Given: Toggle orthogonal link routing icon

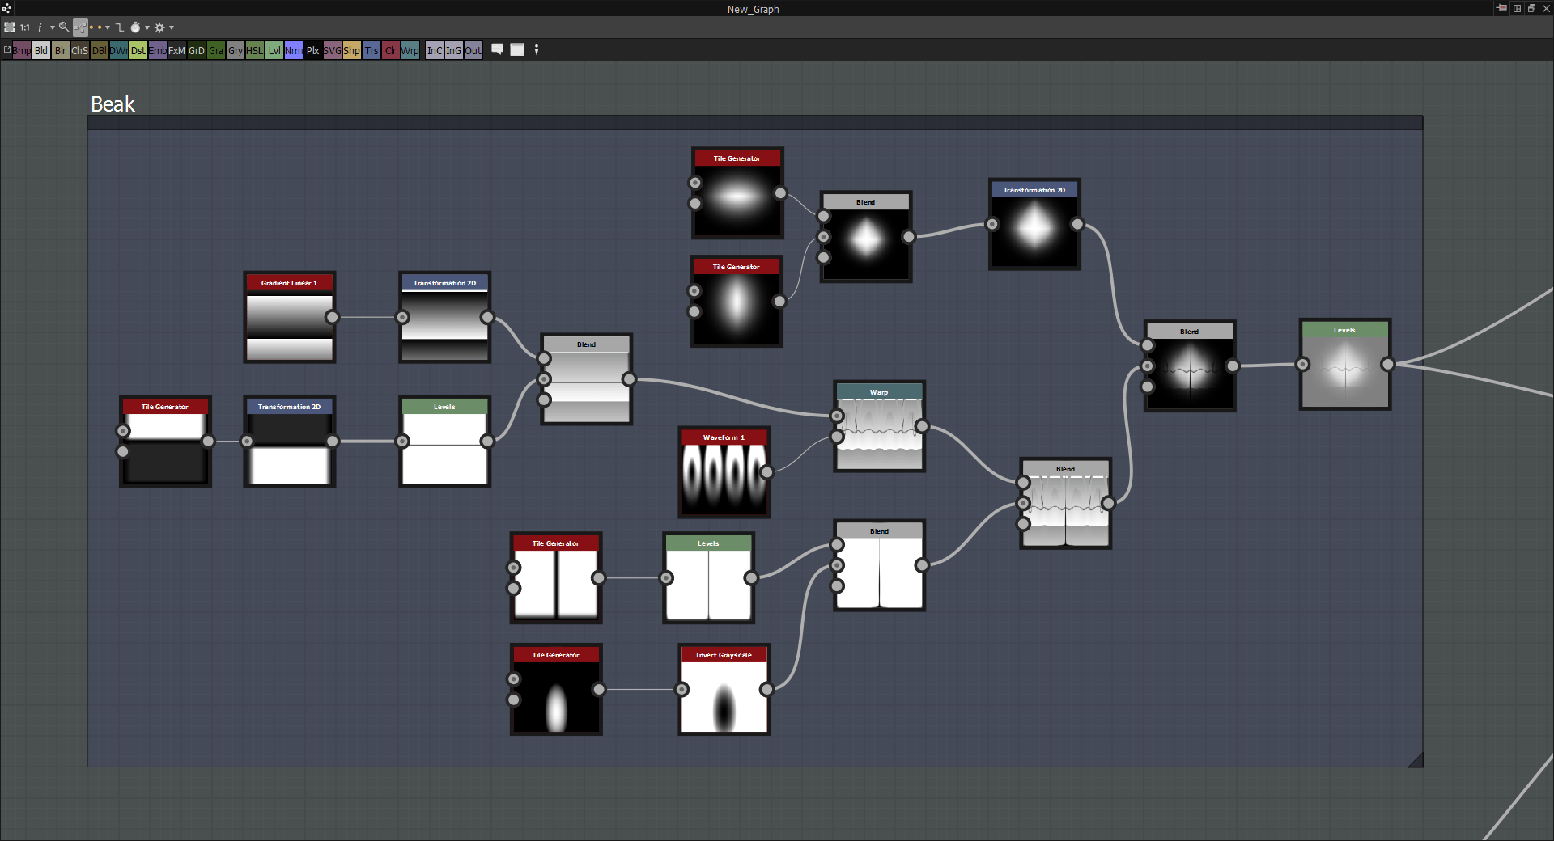Looking at the screenshot, I should click(x=120, y=27).
